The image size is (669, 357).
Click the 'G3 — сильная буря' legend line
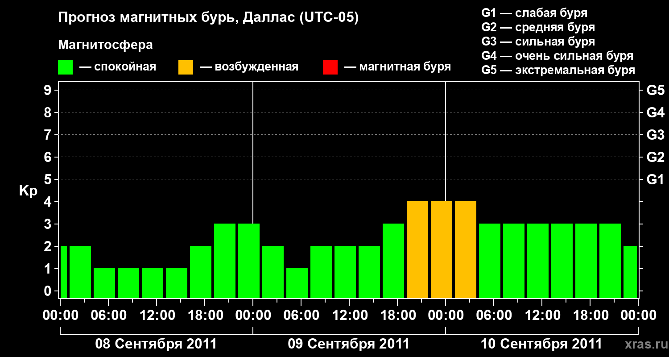click(538, 42)
